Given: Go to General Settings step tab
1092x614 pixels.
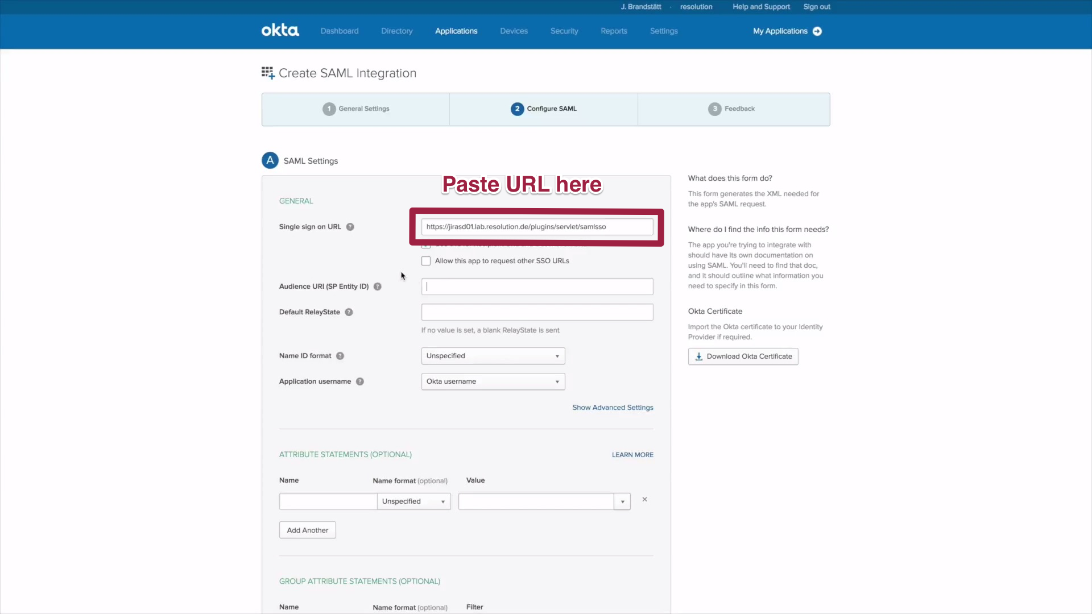Looking at the screenshot, I should click(x=356, y=109).
